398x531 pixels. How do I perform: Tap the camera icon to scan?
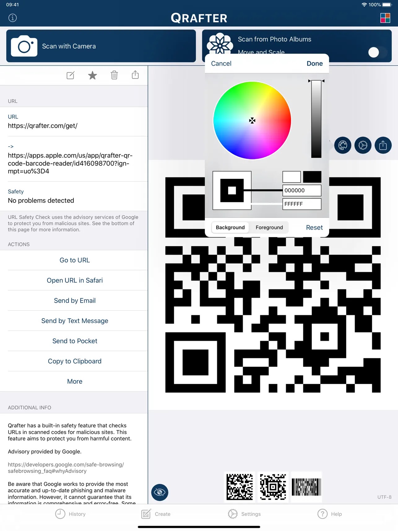tap(24, 46)
